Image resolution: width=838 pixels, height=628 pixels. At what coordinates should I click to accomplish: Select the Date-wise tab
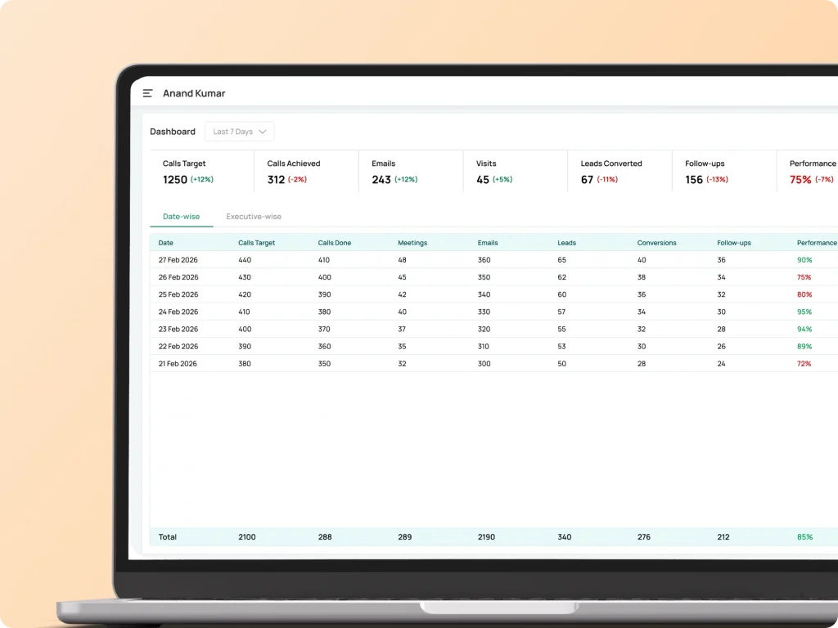click(181, 216)
